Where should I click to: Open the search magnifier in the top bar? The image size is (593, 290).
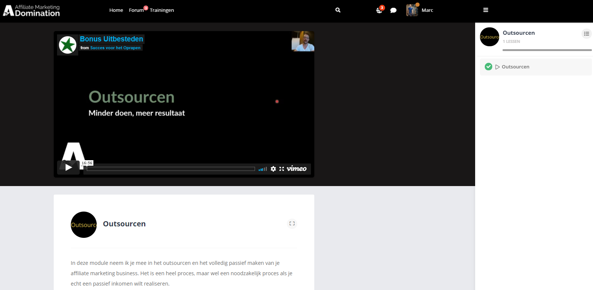pyautogui.click(x=338, y=10)
